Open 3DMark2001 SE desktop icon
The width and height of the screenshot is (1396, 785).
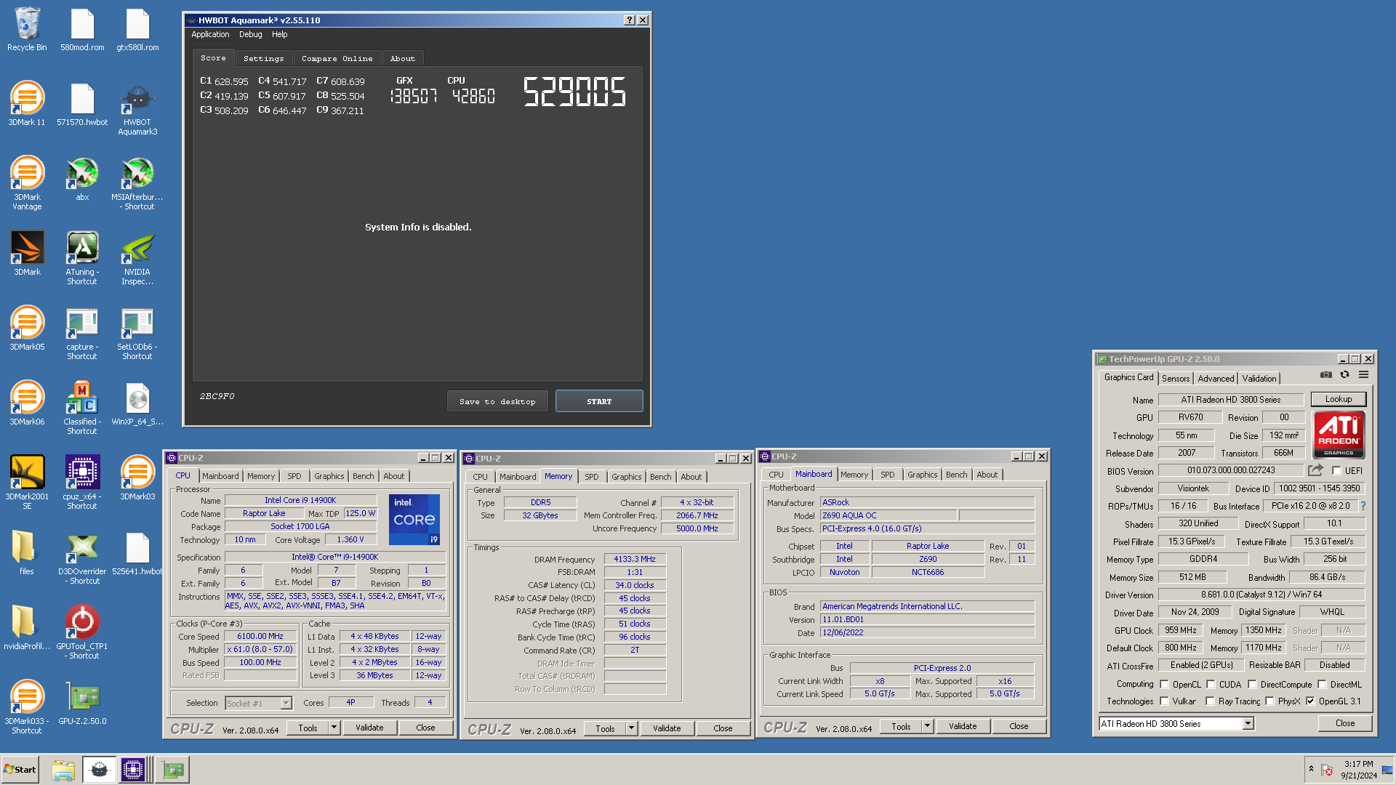[27, 483]
